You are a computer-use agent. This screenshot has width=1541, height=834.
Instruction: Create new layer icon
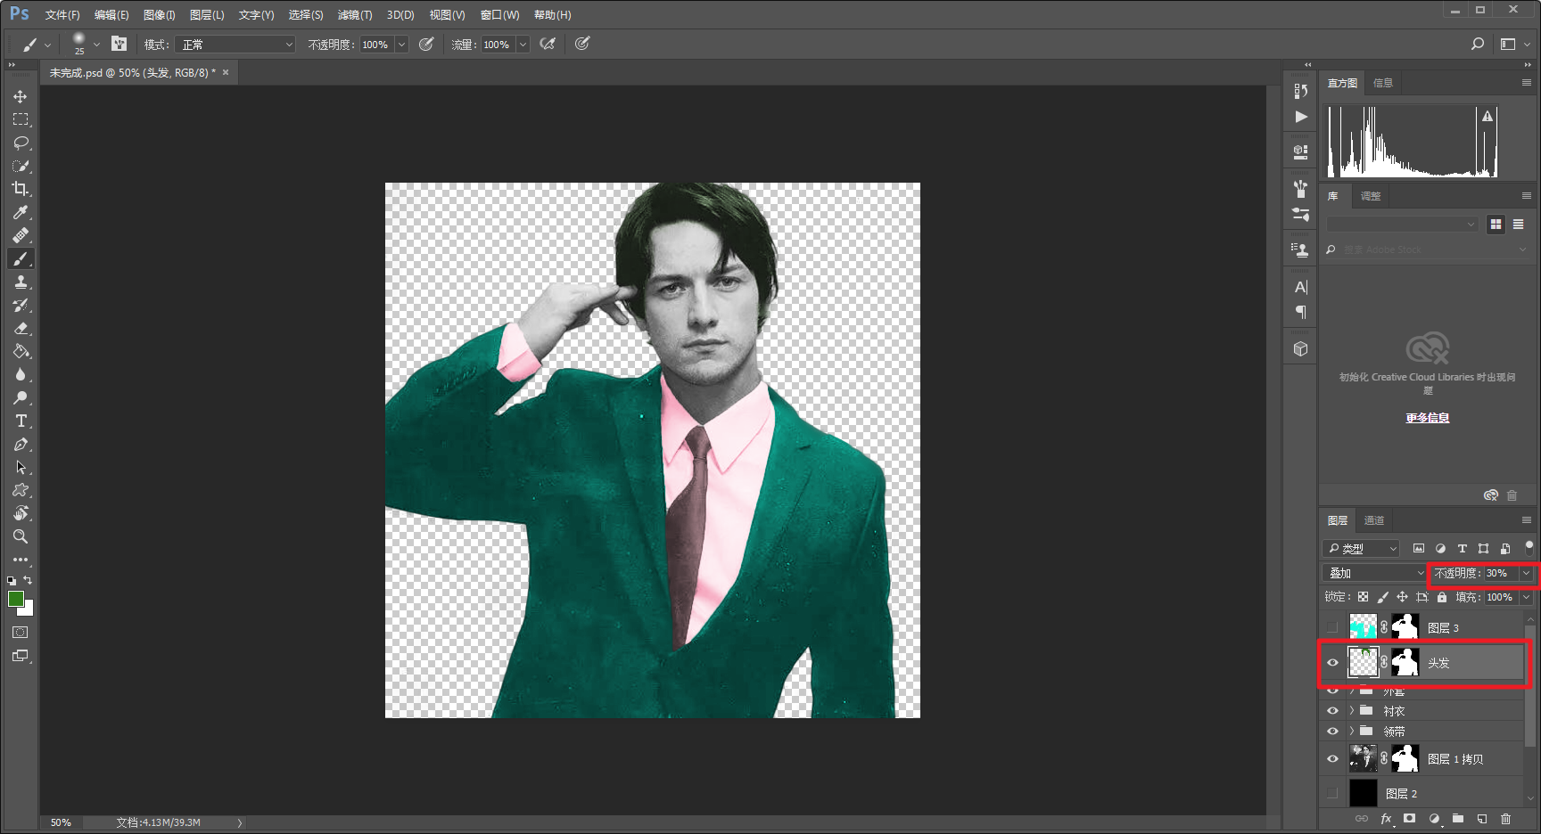coord(1482,819)
